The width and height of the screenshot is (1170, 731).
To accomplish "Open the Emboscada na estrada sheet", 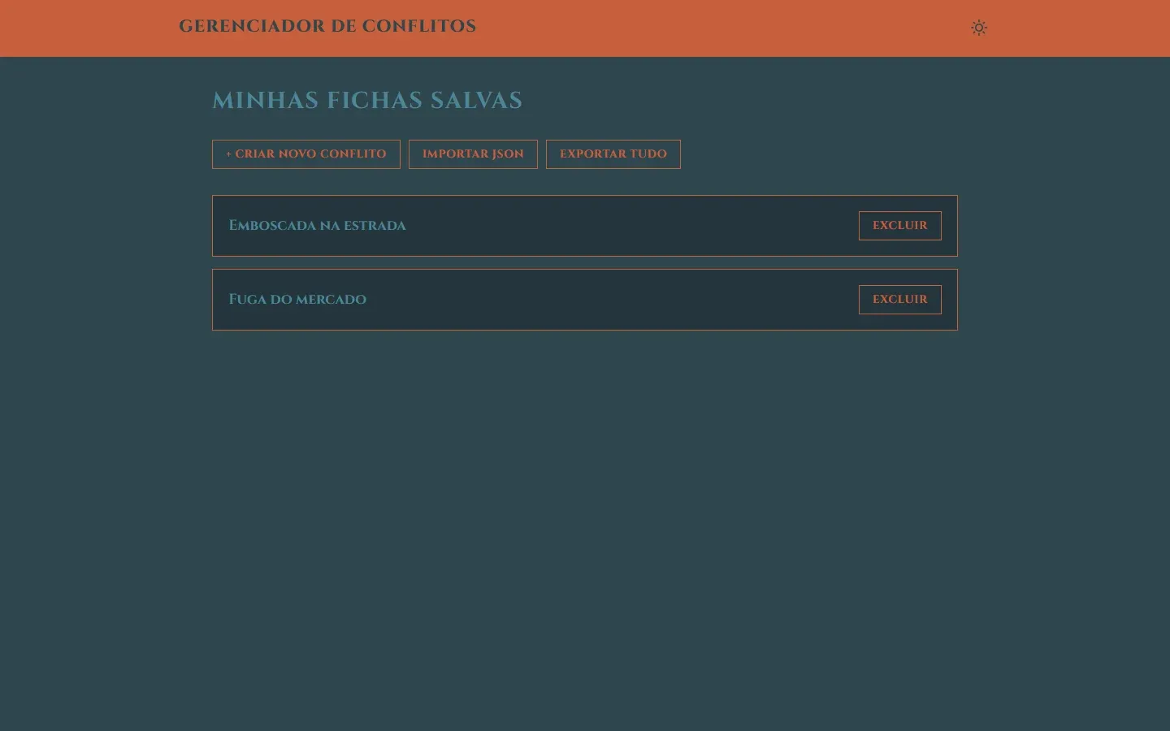I will (317, 226).
